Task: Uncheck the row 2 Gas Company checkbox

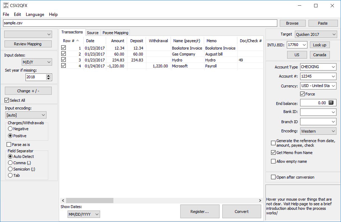Action: tap(64, 54)
